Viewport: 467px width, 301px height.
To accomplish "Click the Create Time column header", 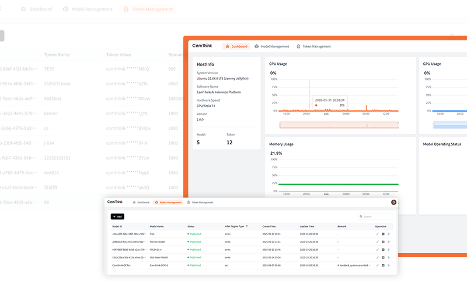I will (269, 226).
